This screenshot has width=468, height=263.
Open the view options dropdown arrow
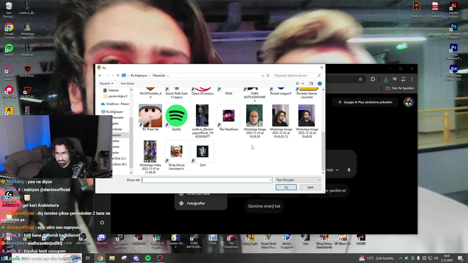click(x=303, y=84)
